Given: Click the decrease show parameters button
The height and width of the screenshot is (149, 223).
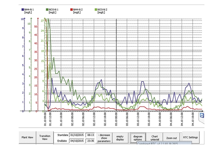Looking at the screenshot, I should pos(104,138).
